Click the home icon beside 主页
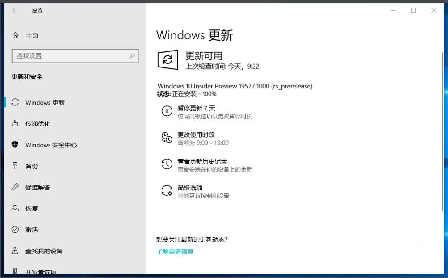448x278 pixels. coord(16,35)
